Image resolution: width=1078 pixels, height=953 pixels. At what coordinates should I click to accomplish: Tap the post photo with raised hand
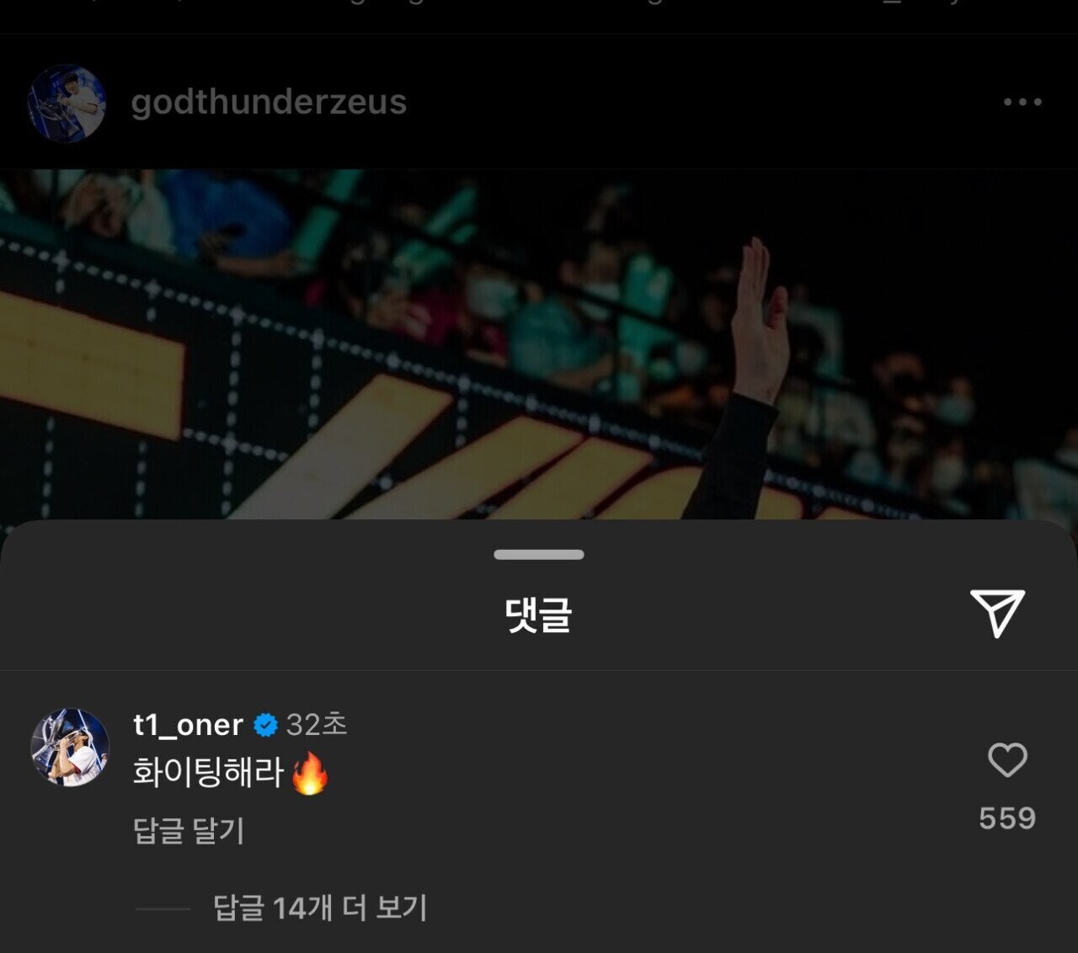[x=539, y=345]
